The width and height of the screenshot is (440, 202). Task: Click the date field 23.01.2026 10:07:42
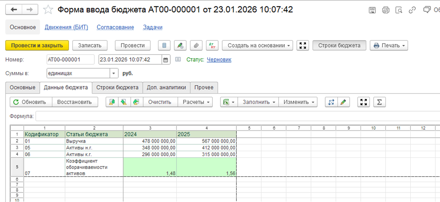tap(130, 59)
